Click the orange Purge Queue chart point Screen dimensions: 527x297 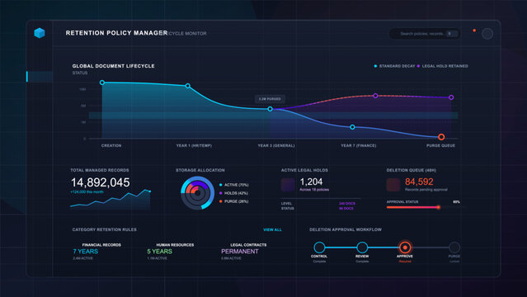(x=441, y=137)
